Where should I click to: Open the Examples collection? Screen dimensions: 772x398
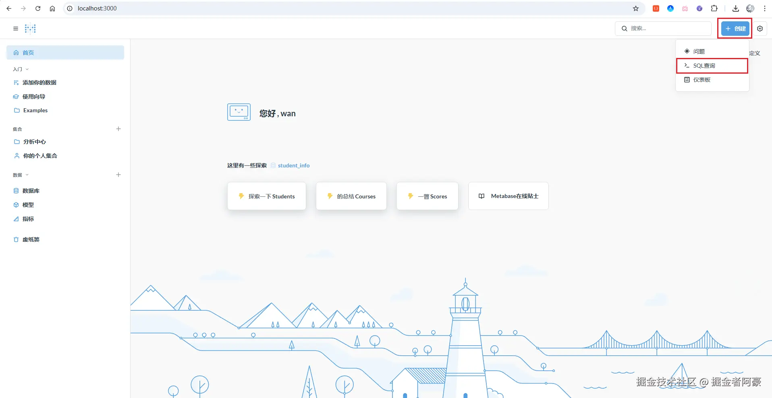coord(65,110)
